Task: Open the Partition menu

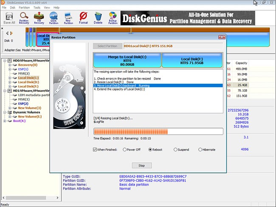Action: 24,7
